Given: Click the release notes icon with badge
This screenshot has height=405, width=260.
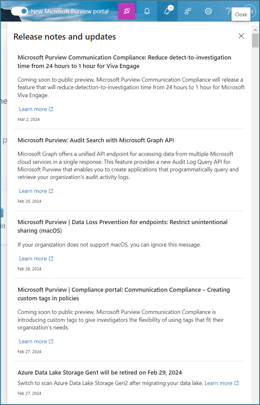Looking at the screenshot, I should tap(167, 11).
